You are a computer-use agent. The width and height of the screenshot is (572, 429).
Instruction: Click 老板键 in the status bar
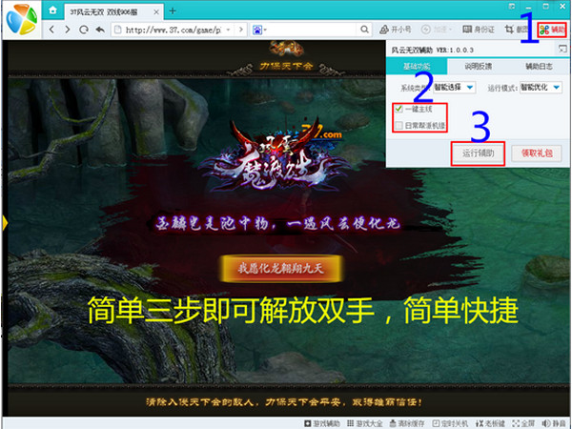coord(490,423)
